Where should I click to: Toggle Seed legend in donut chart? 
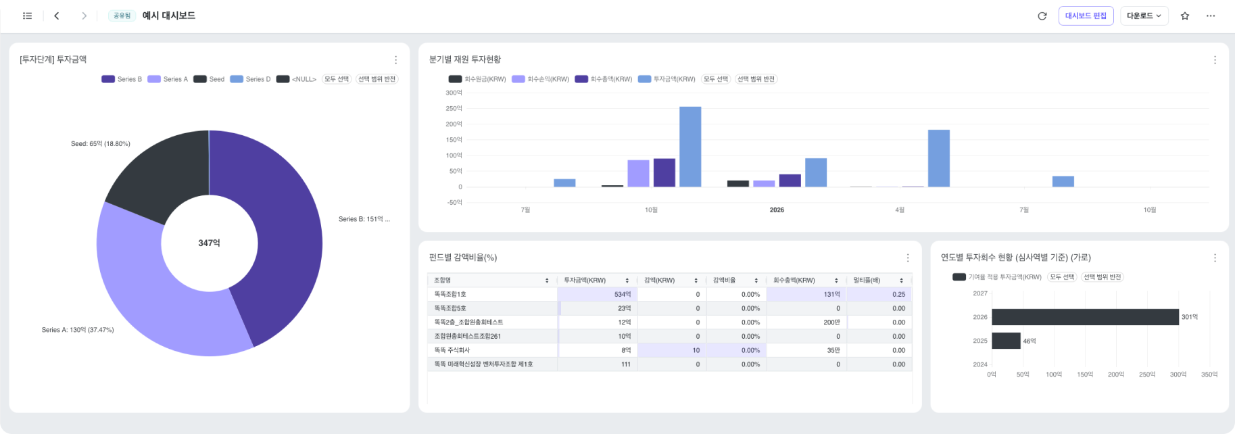pyautogui.click(x=209, y=79)
